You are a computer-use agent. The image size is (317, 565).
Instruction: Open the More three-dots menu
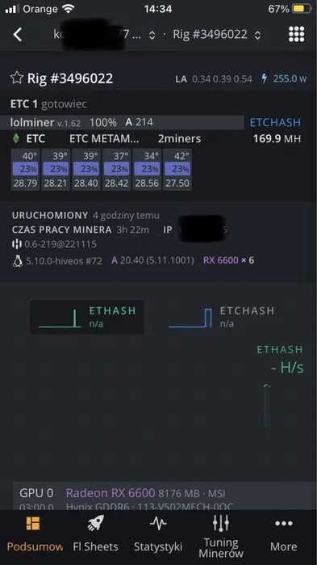point(284,523)
